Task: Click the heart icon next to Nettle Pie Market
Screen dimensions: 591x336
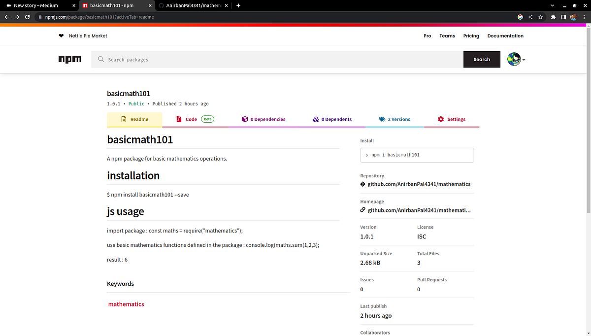Action: click(61, 35)
